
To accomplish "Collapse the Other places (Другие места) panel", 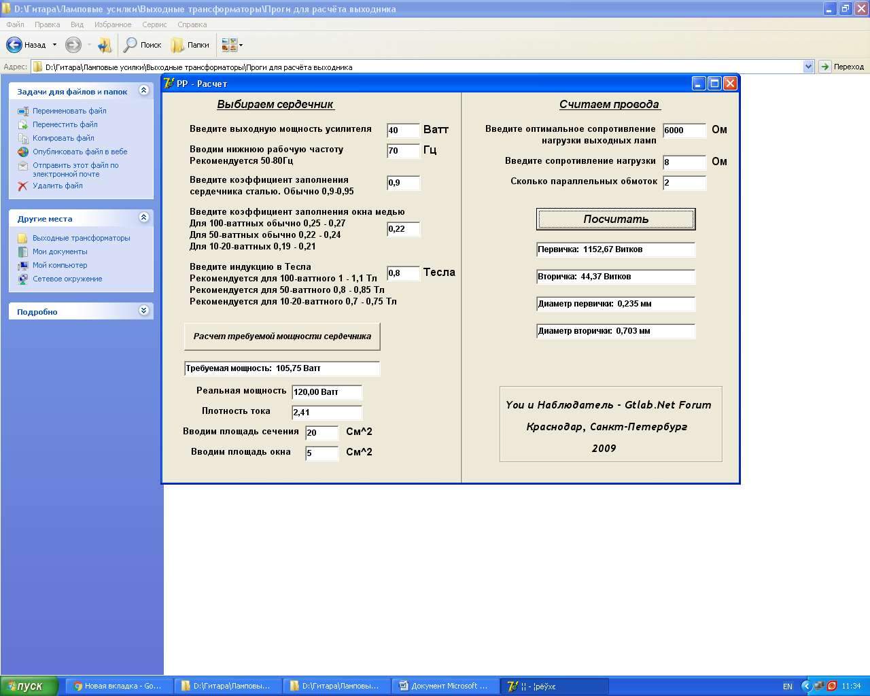I will point(143,217).
